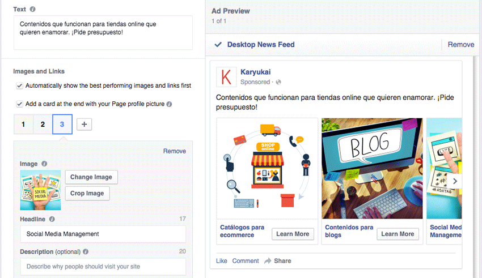The width and height of the screenshot is (482, 278).
Task: Click Remove link for Desktop News Feed
Action: click(461, 45)
